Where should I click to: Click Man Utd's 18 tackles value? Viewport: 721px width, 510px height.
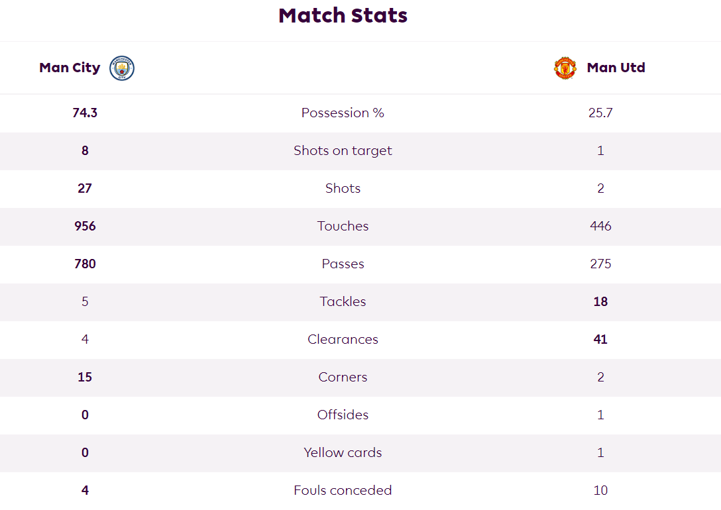[x=600, y=301]
